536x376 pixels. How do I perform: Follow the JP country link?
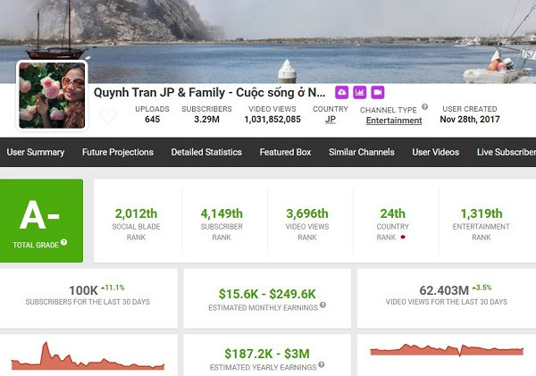(x=331, y=120)
